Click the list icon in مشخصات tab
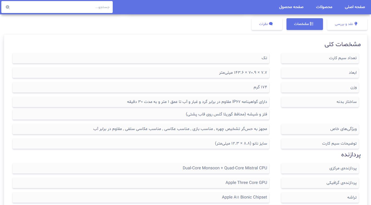This screenshot has width=371, height=205. pyautogui.click(x=312, y=24)
